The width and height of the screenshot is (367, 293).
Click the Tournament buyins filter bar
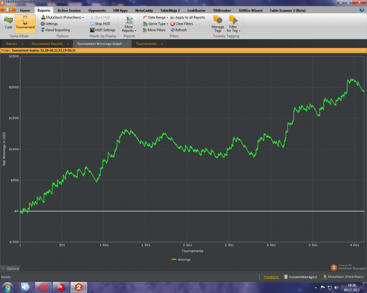183,50
